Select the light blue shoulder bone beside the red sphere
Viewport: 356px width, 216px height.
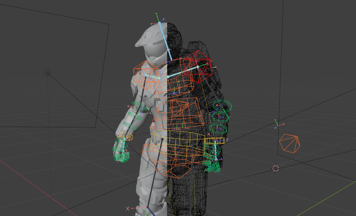[x=183, y=72]
